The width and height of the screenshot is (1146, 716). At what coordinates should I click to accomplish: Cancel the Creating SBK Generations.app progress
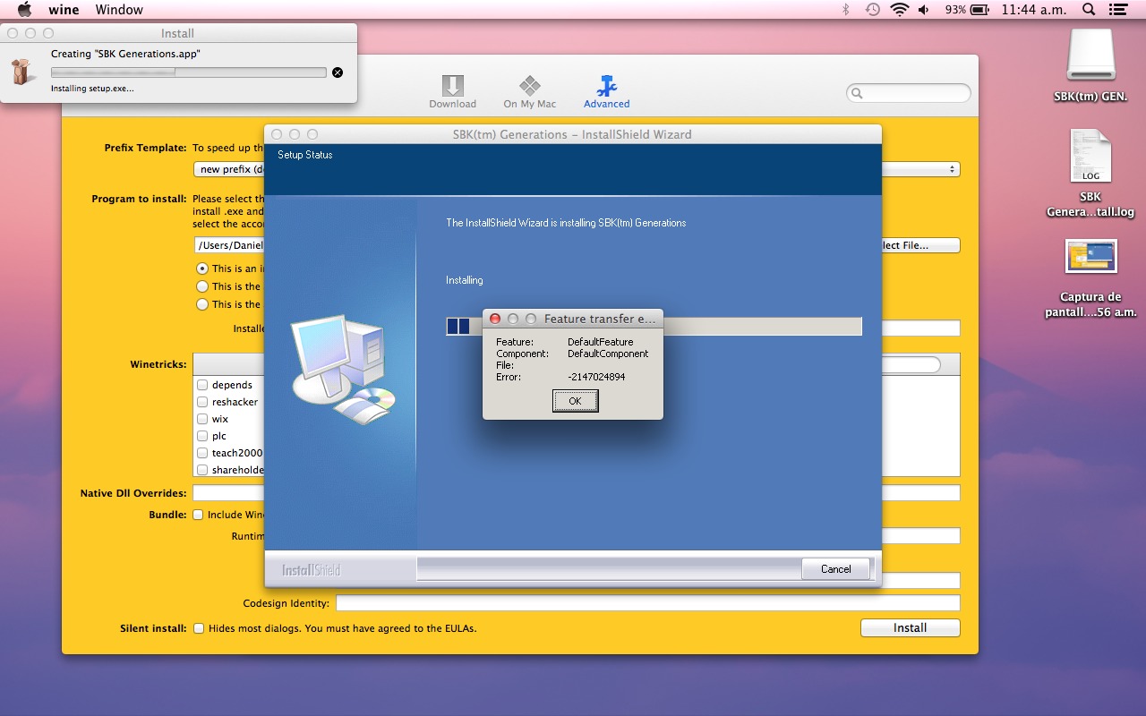click(338, 72)
